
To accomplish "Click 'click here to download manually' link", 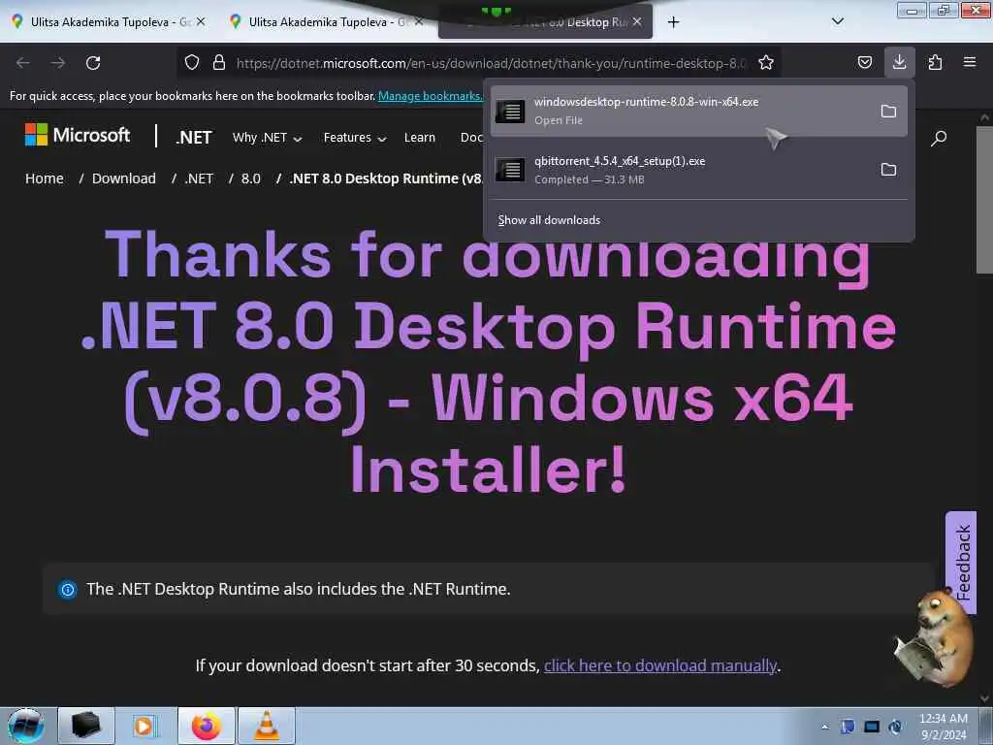I will click(x=659, y=665).
